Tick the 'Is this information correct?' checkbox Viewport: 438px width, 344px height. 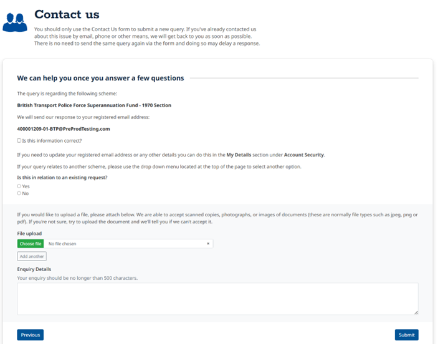coord(19,141)
